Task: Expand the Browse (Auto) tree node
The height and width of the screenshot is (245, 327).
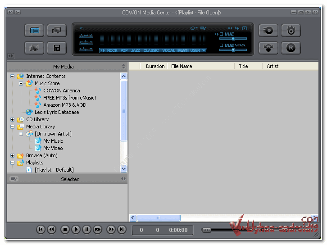Action: click(12, 155)
